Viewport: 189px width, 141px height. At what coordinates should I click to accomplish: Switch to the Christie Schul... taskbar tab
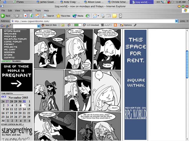click(x=118, y=2)
